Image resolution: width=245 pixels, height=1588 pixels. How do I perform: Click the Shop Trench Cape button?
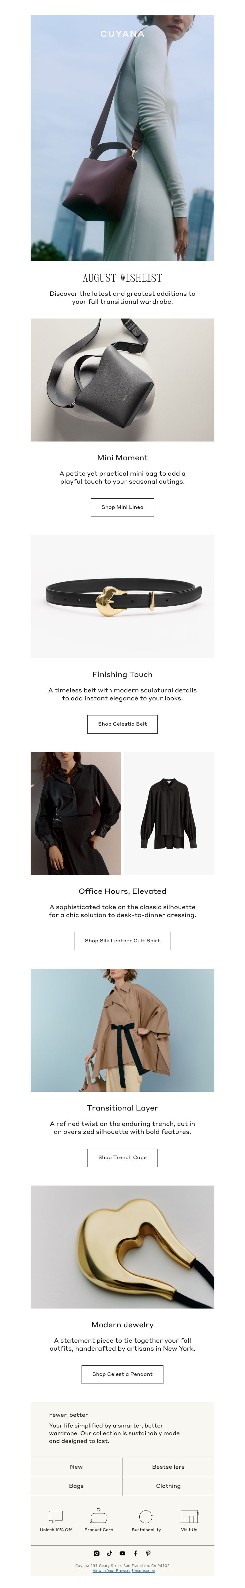[x=122, y=1157]
